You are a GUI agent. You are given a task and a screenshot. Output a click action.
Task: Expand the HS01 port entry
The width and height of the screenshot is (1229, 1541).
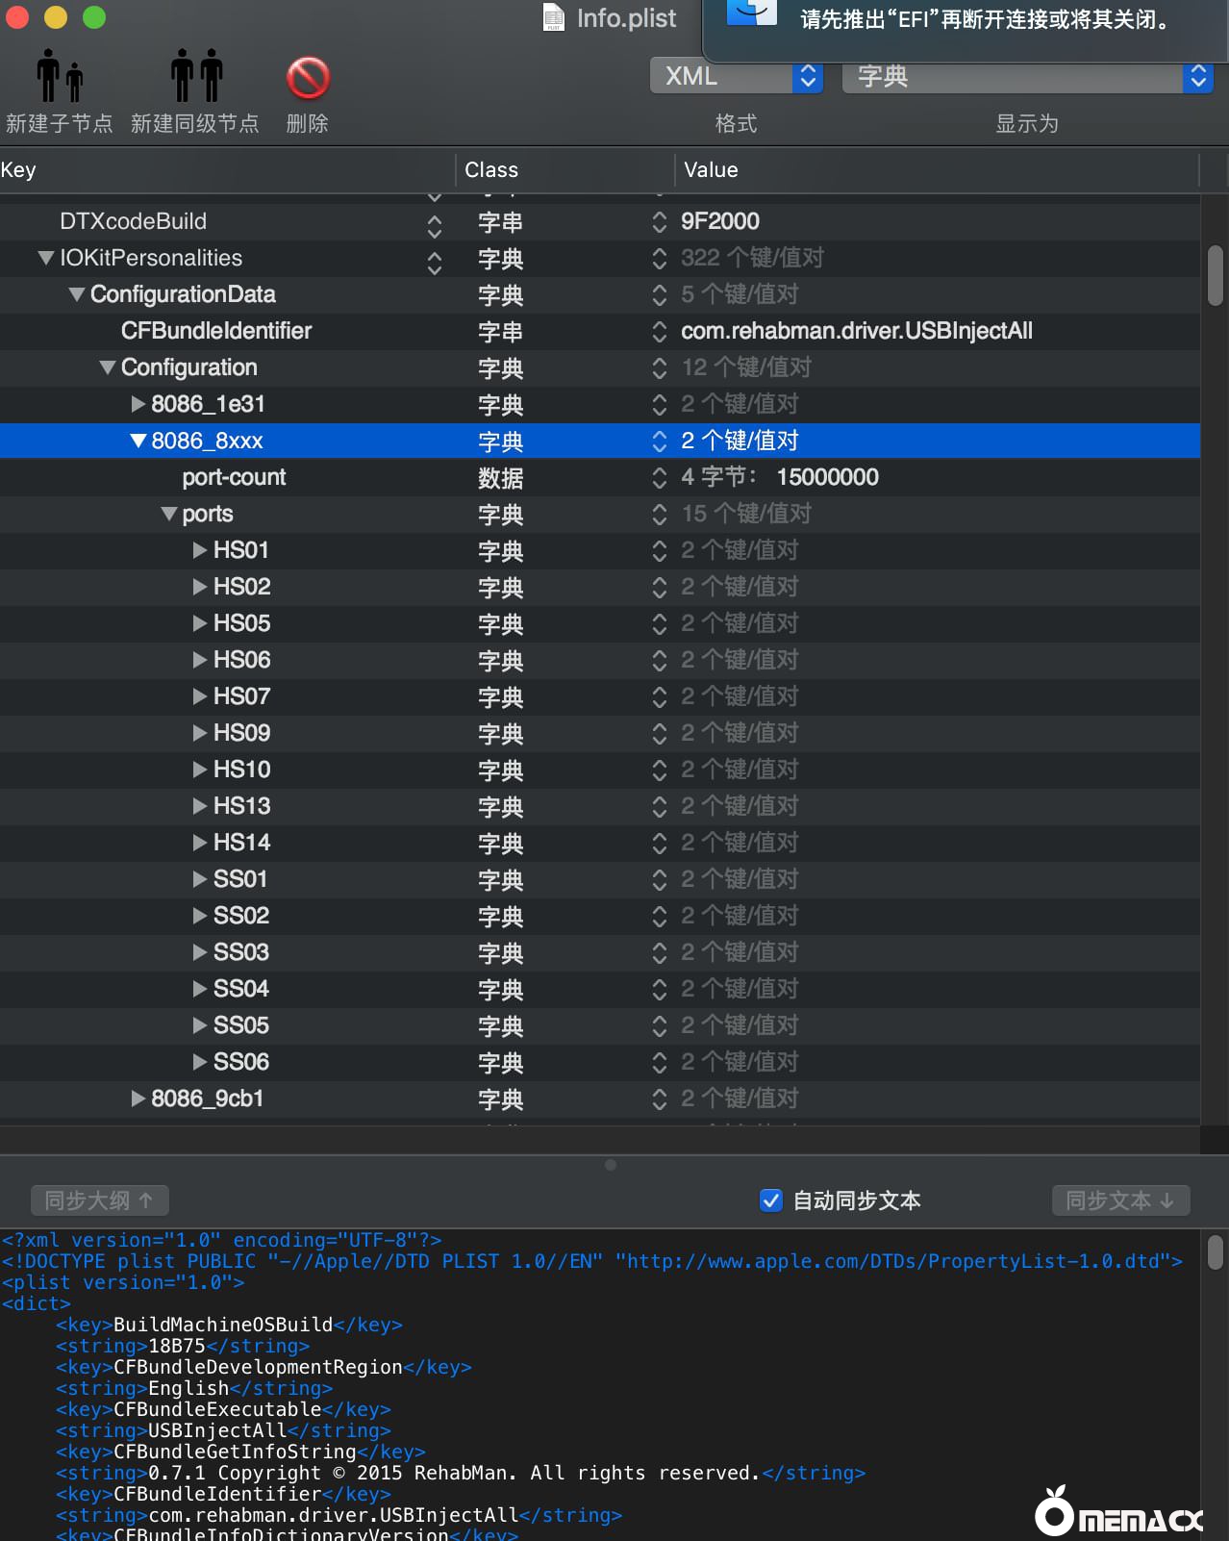point(200,550)
